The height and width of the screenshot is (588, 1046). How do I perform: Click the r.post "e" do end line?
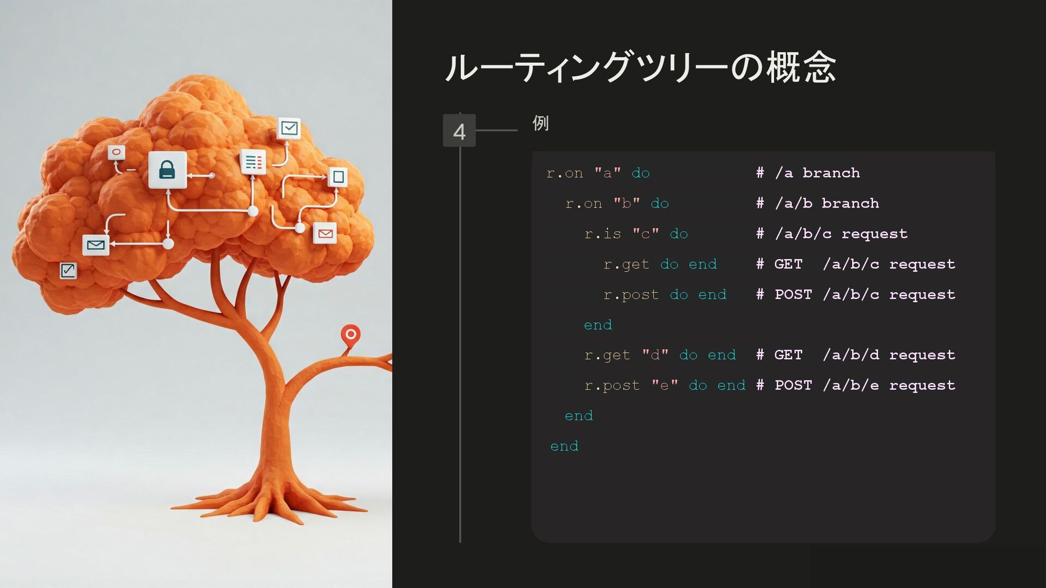664,385
